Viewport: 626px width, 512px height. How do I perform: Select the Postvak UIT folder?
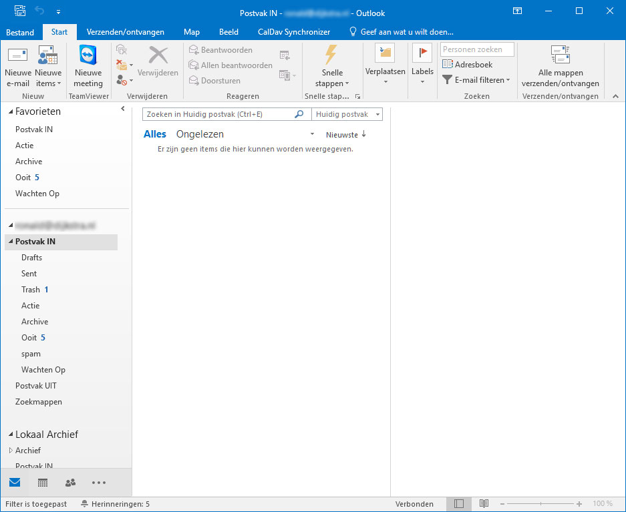(36, 386)
